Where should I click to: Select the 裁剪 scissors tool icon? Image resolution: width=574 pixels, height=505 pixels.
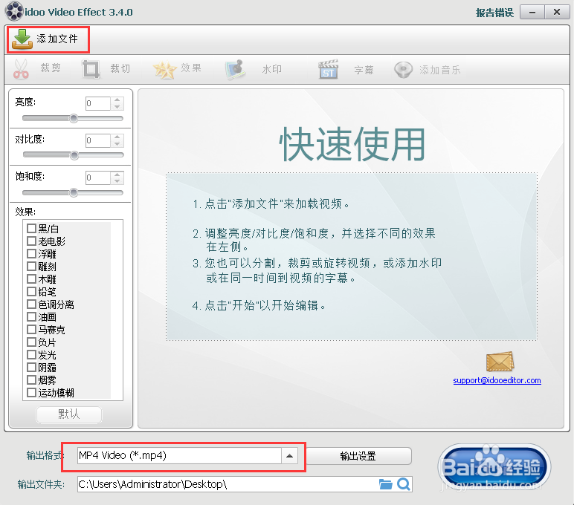(21, 69)
